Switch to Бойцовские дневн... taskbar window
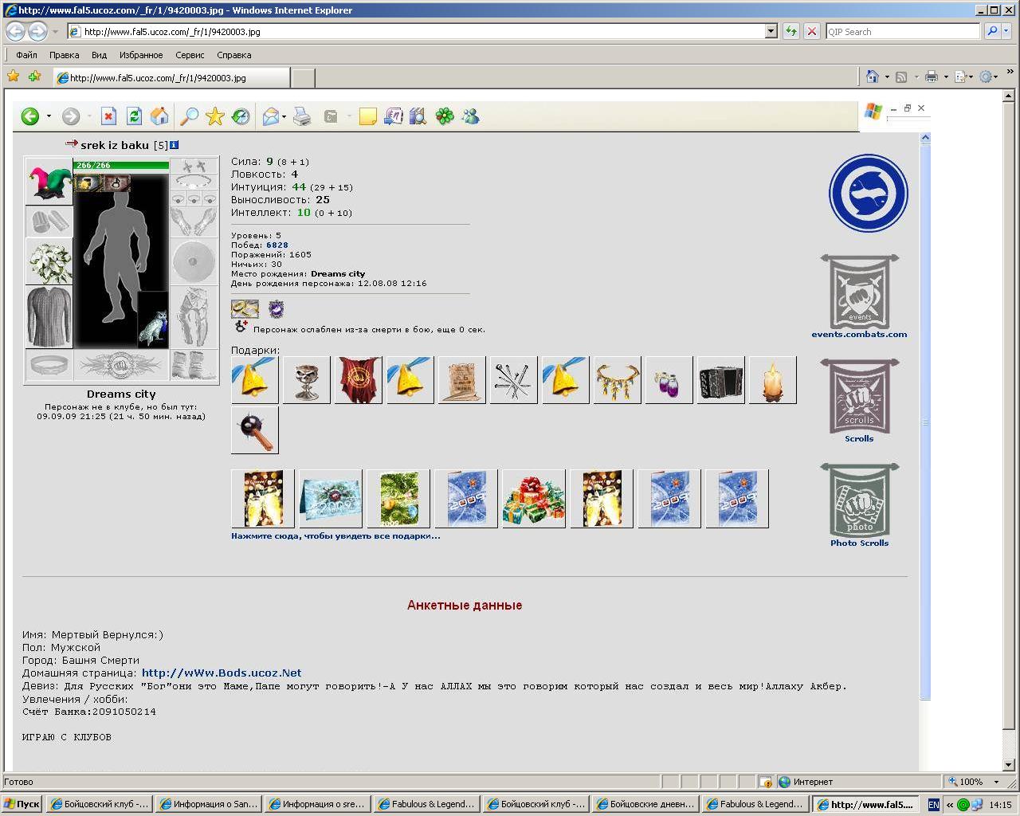This screenshot has width=1020, height=816. [647, 804]
